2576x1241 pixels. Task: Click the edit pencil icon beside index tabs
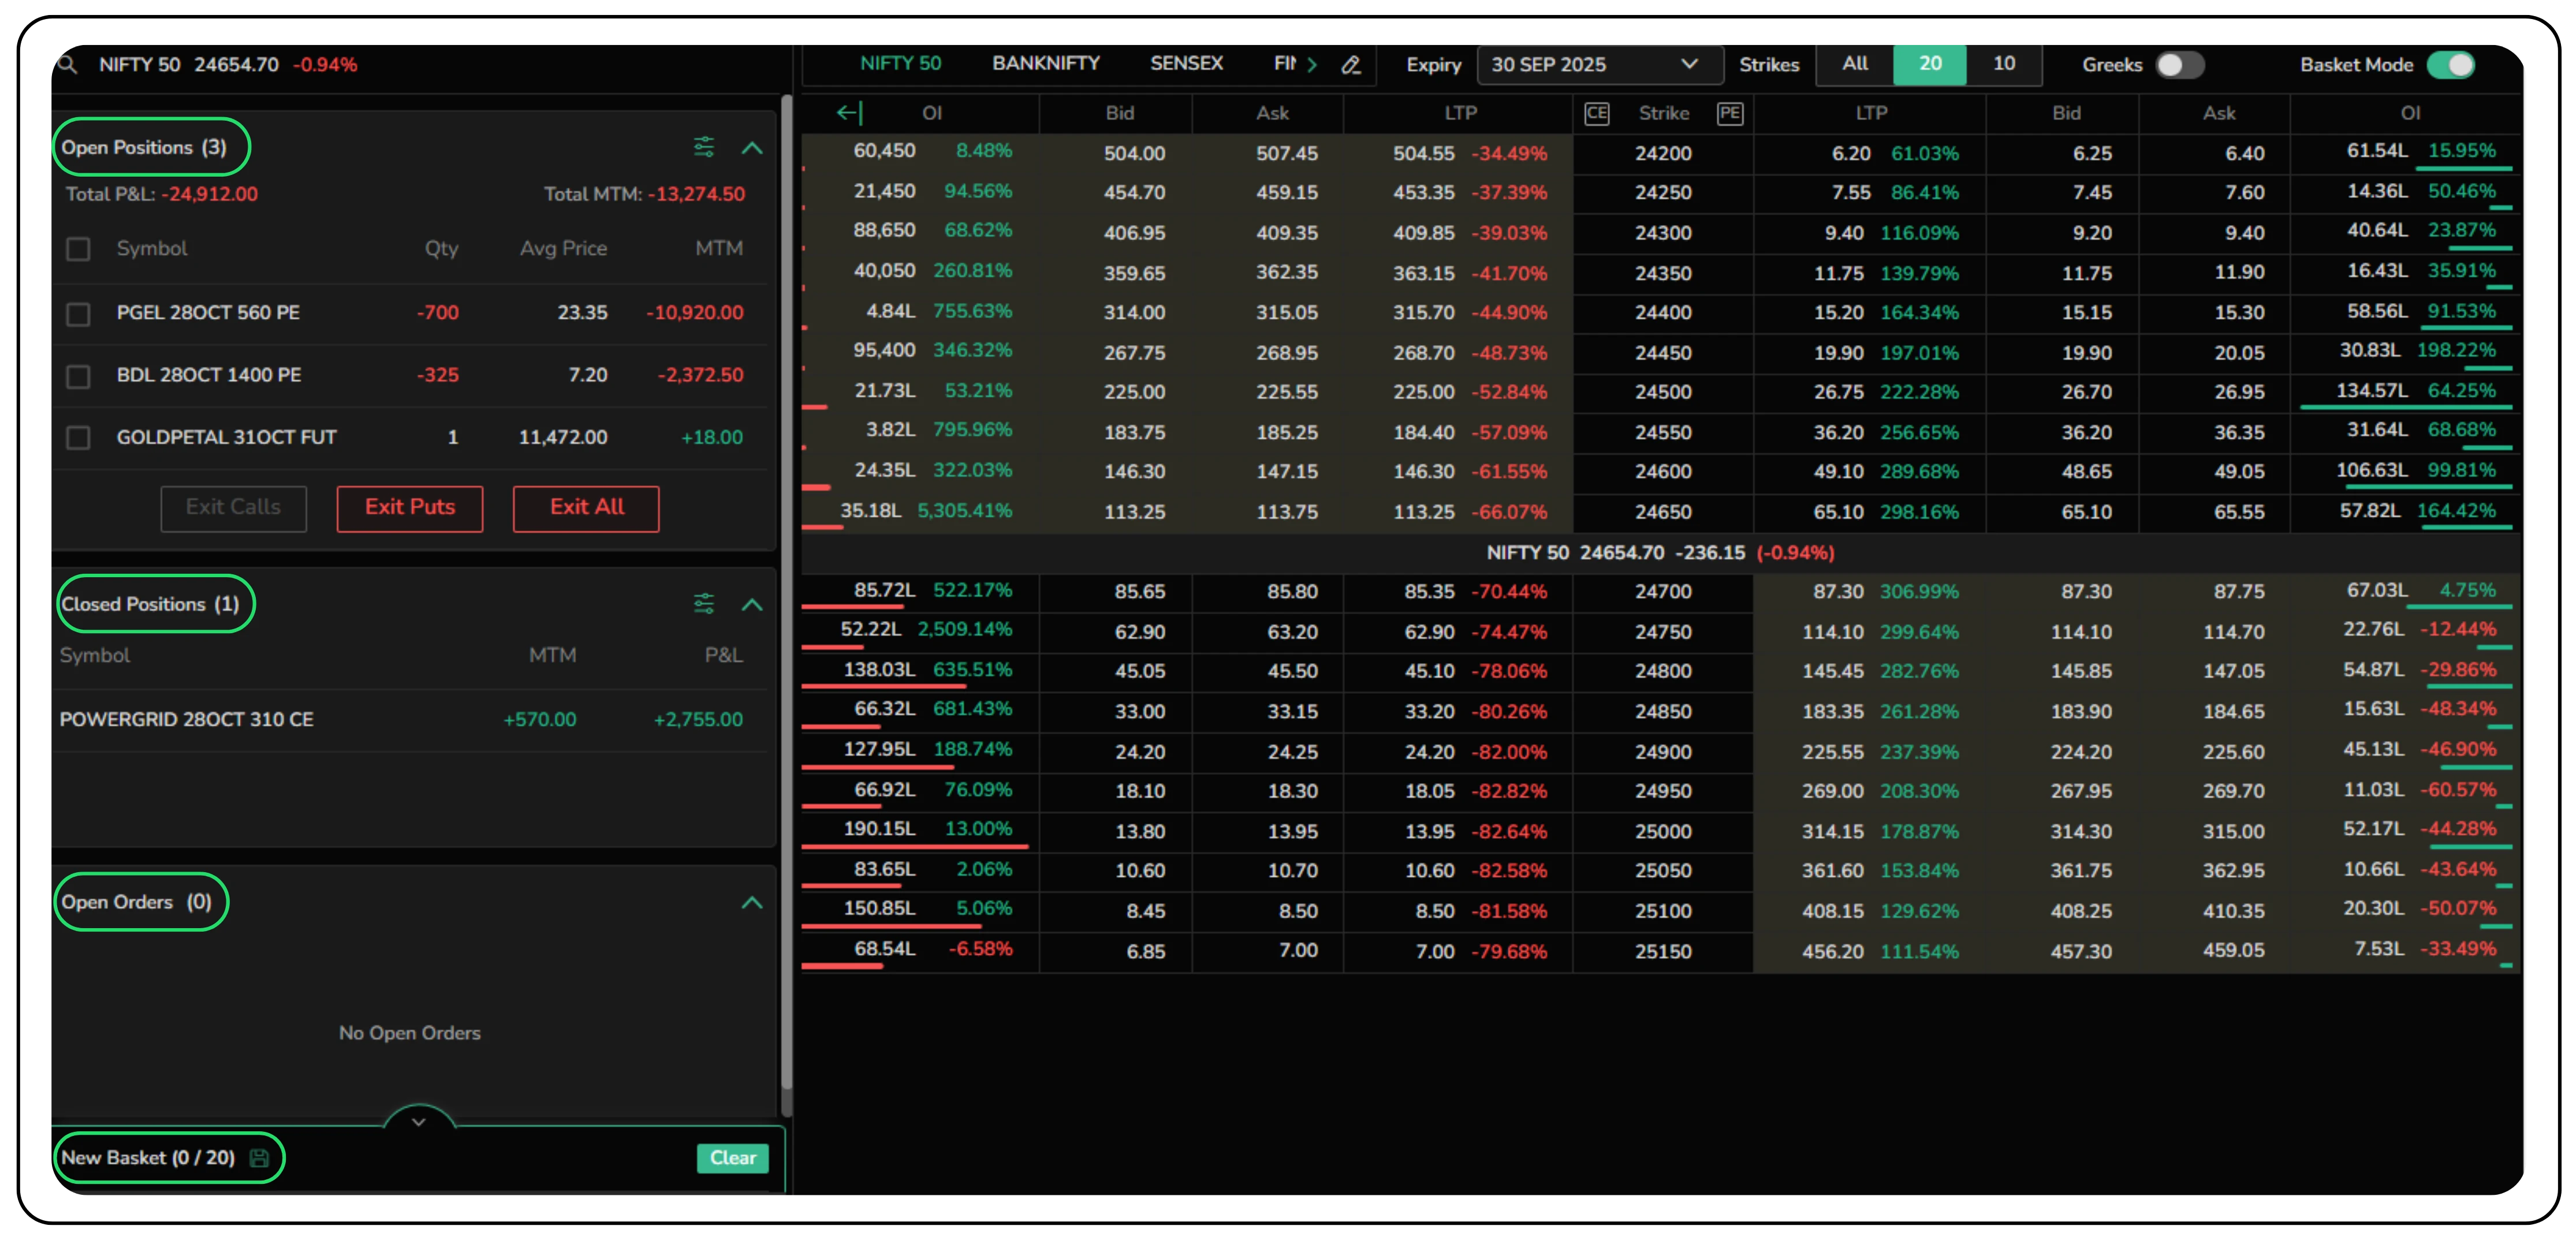(1351, 65)
